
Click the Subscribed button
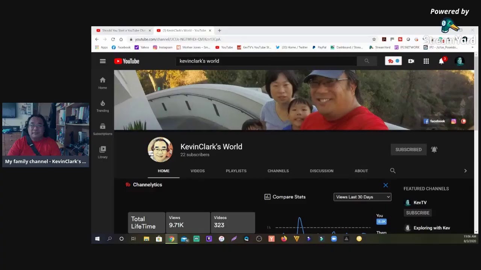[408, 149]
